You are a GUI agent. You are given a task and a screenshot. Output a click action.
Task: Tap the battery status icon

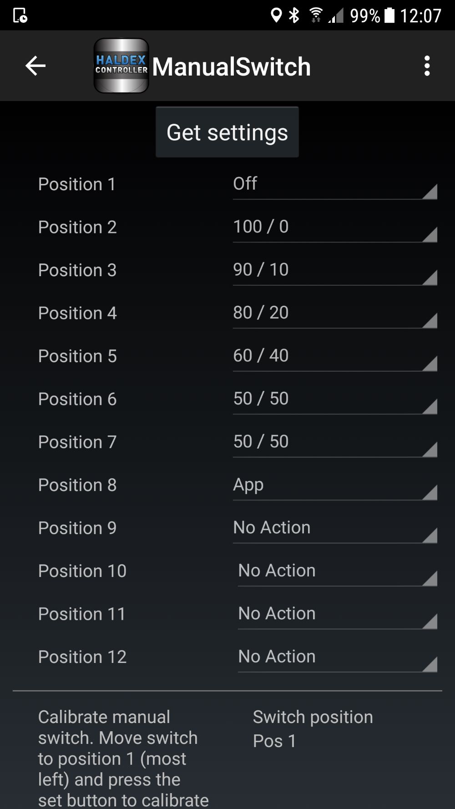(x=390, y=15)
